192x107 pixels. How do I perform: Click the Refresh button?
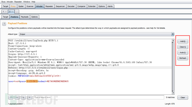183,58
